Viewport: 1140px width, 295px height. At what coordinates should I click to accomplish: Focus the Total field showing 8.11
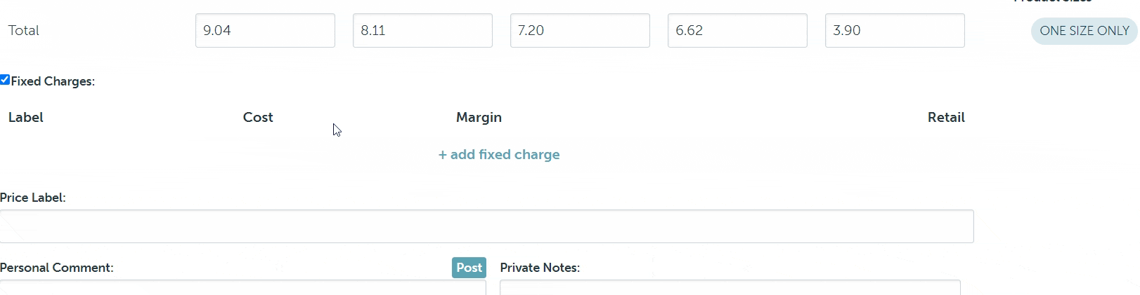(x=422, y=31)
